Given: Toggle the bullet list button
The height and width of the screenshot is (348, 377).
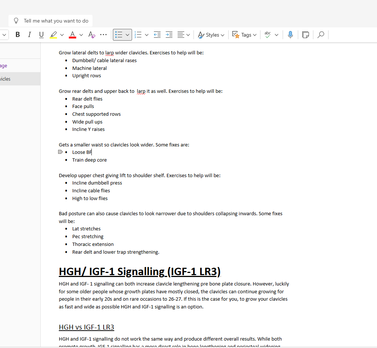Looking at the screenshot, I should click(x=119, y=35).
